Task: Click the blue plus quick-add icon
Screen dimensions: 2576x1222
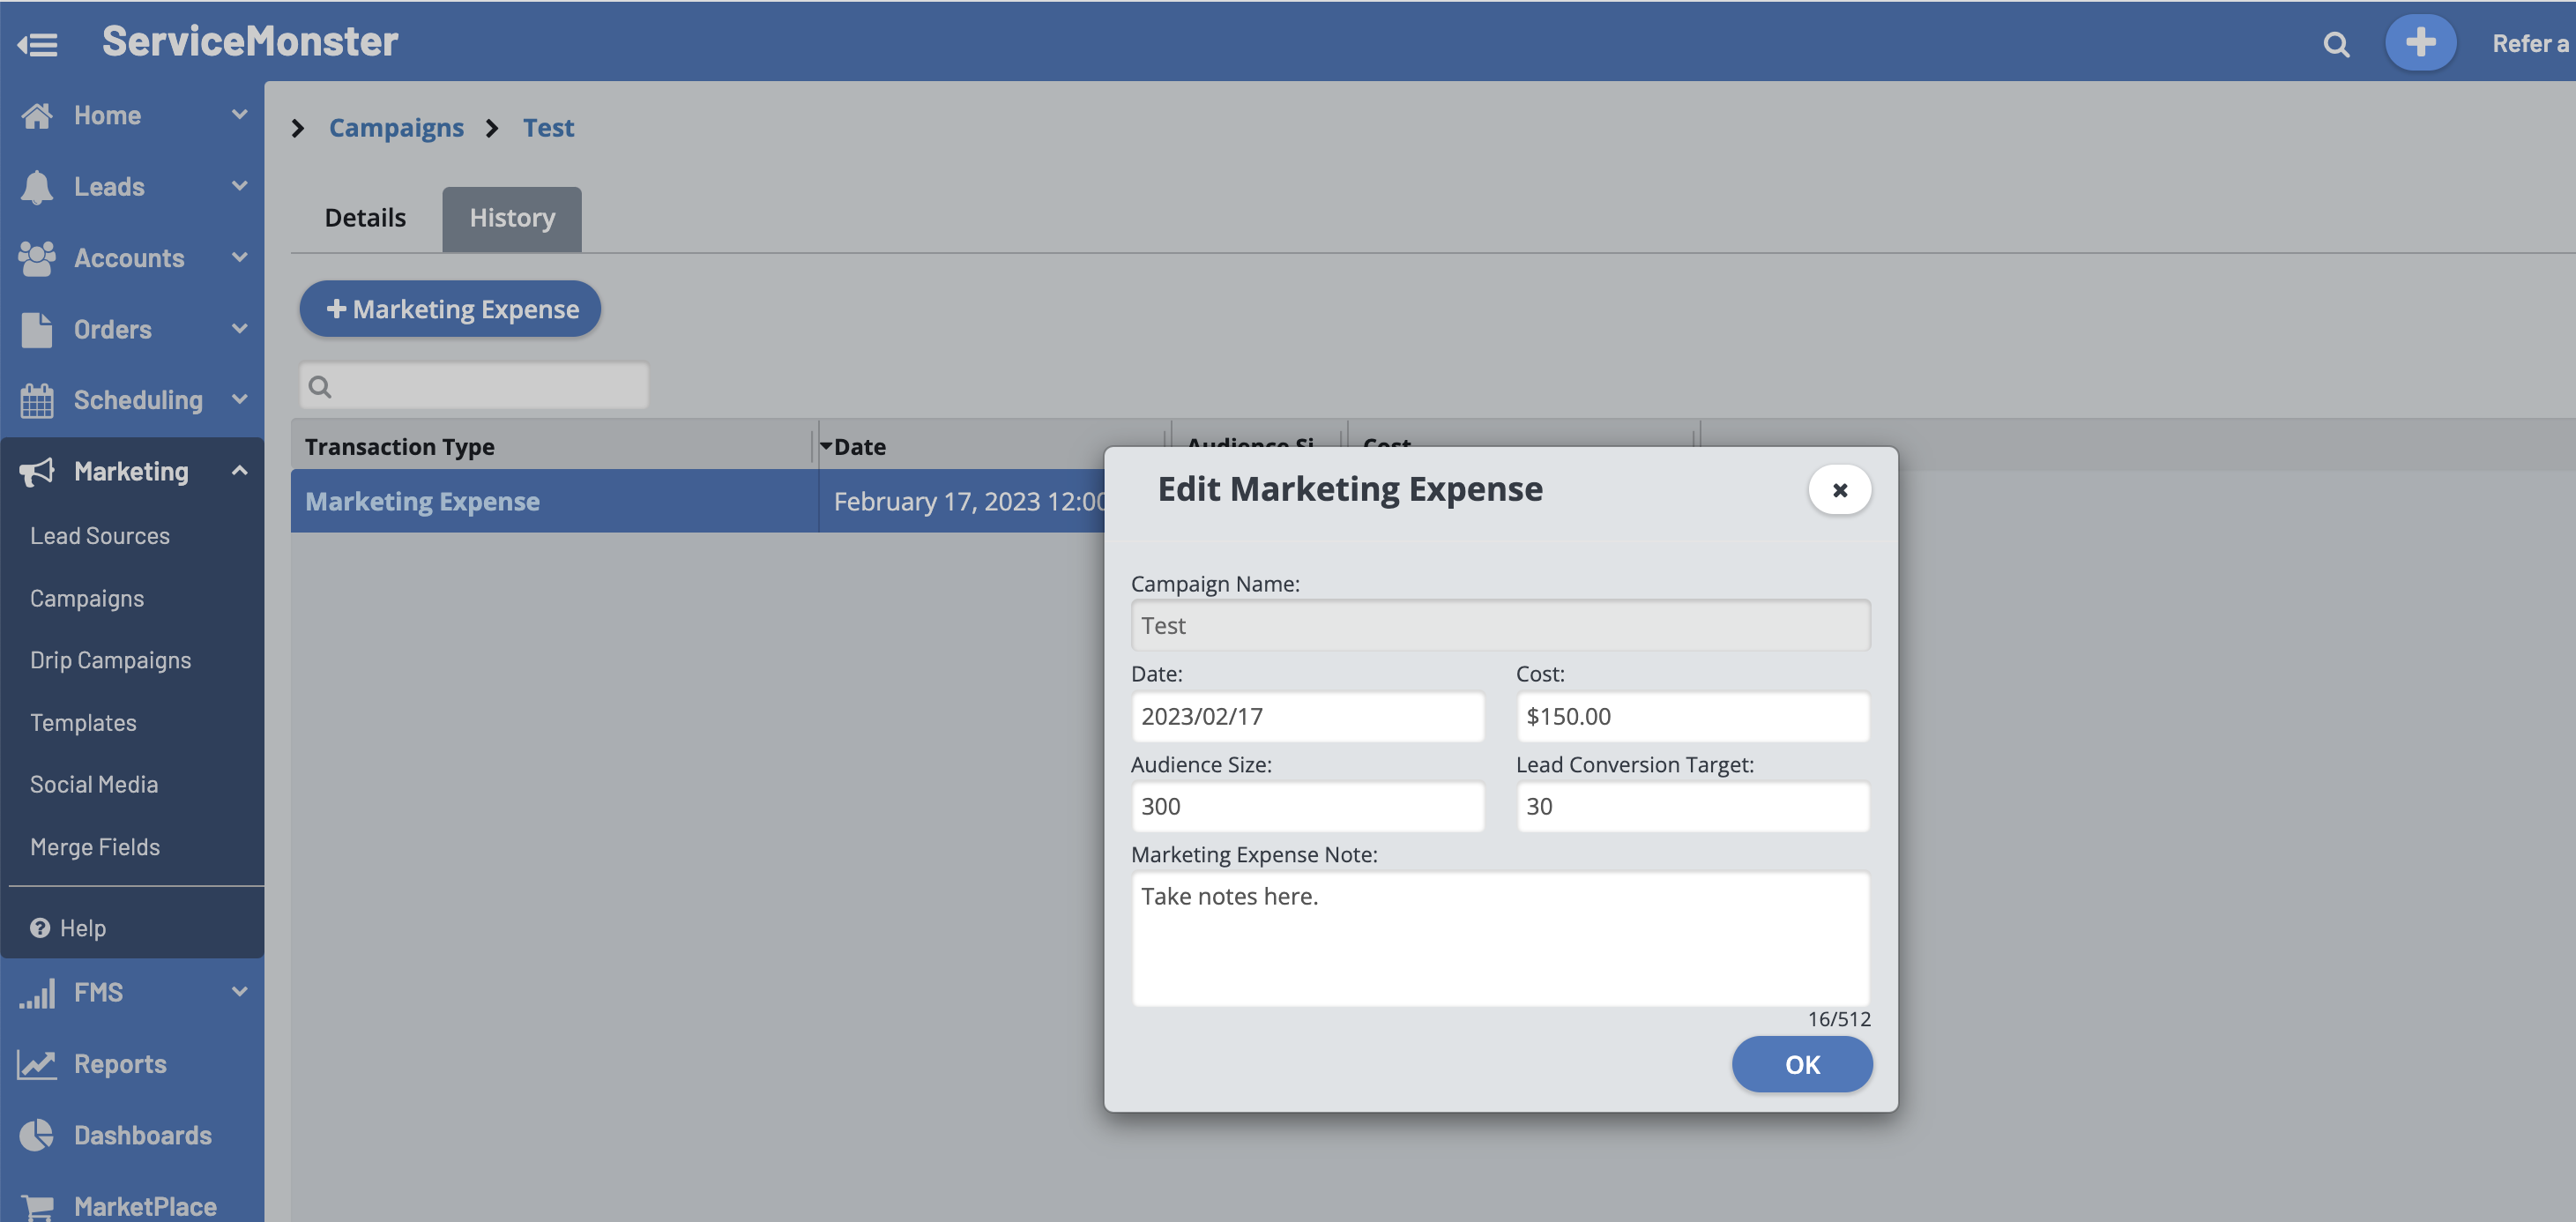Action: click(x=2420, y=42)
